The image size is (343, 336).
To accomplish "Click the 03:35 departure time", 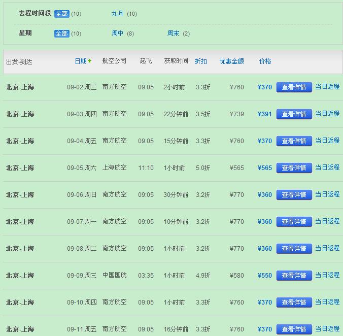I will [x=146, y=276].
